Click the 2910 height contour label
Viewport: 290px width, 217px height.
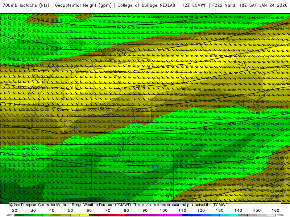click(x=126, y=132)
